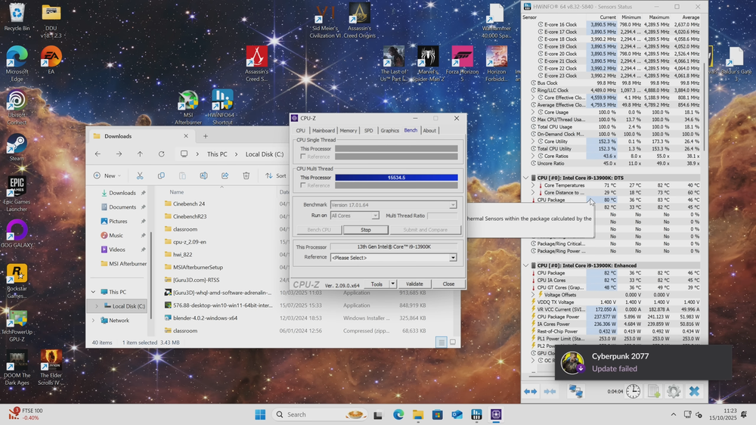Switch to the Memory tab in CPU-Z
Image resolution: width=756 pixels, height=425 pixels.
click(348, 131)
